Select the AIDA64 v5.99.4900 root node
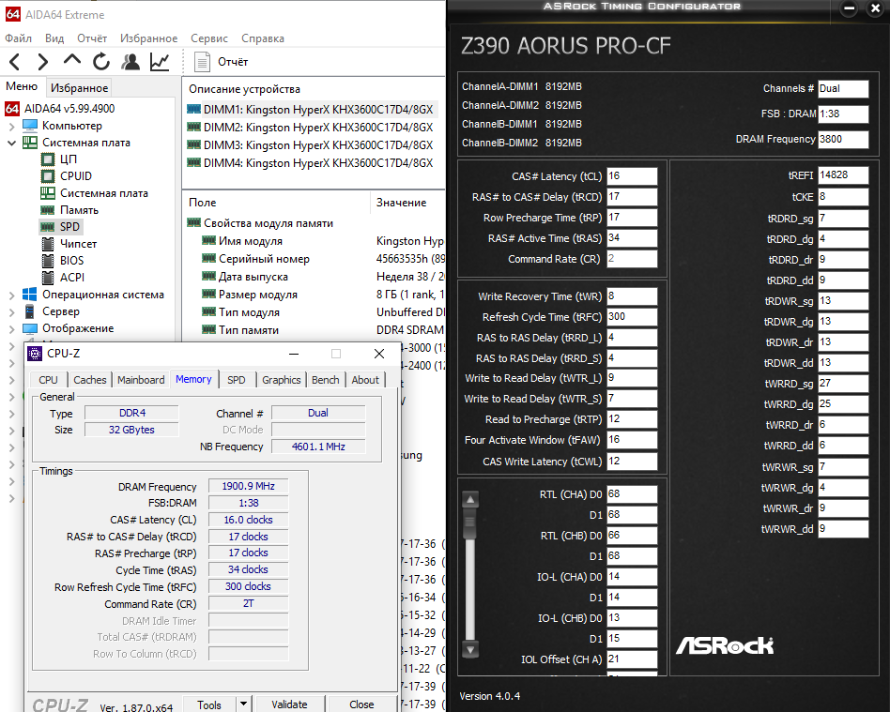This screenshot has height=712, width=890. 69,109
